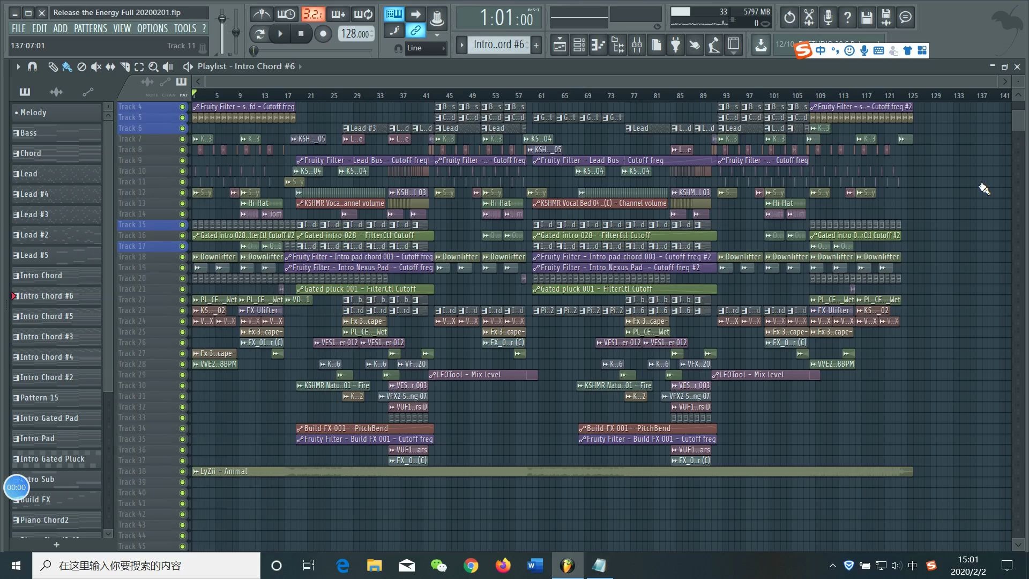Render project as audio file
The width and height of the screenshot is (1029, 579).
pos(886,18)
